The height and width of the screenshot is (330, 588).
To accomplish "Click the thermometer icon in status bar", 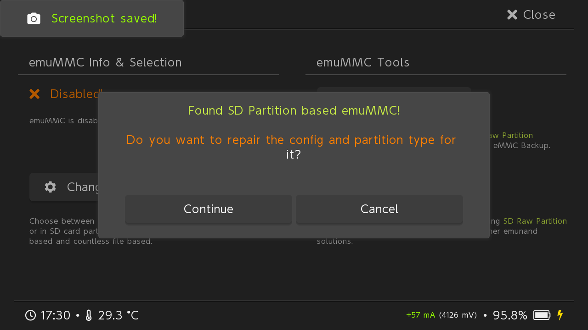I will coord(89,315).
